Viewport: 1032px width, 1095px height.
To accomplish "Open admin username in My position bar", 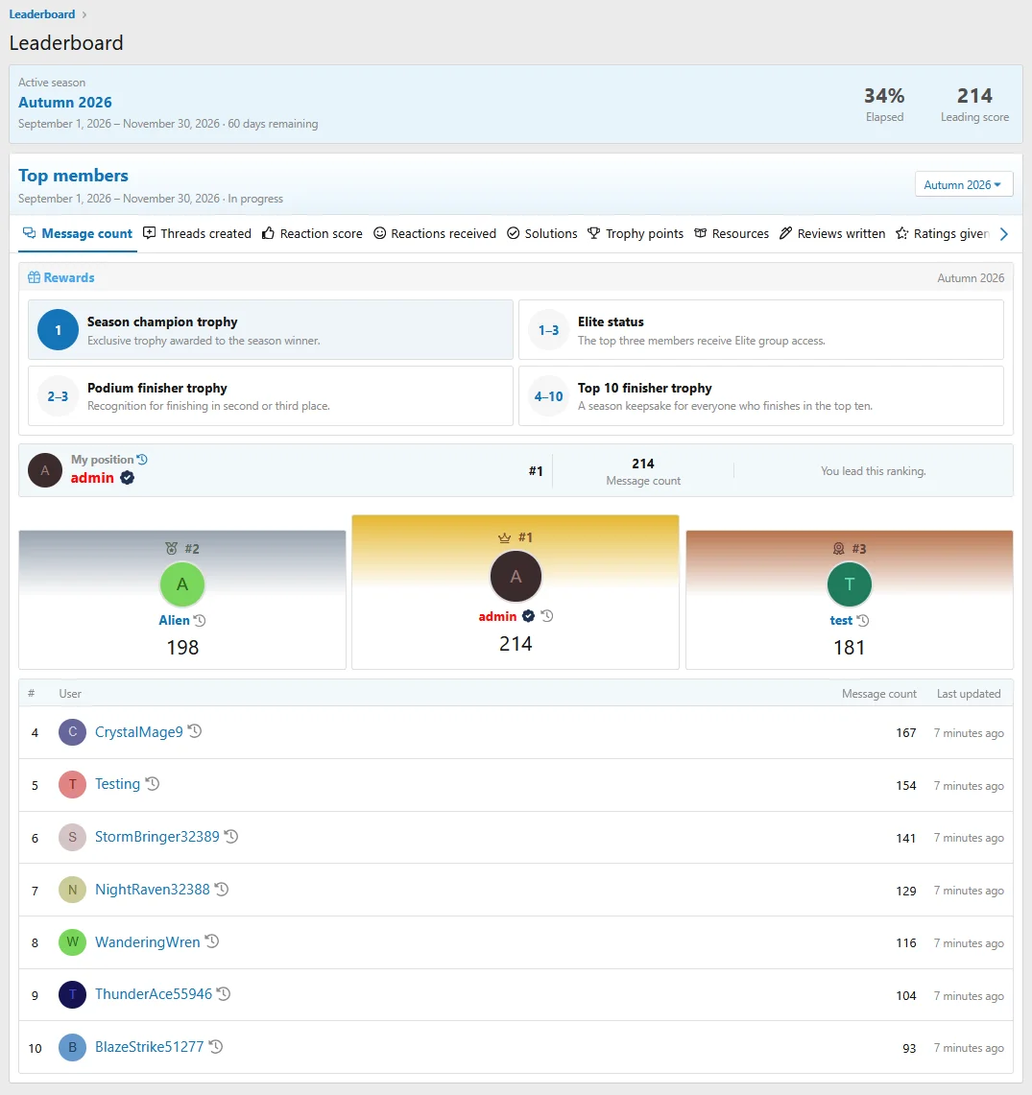I will pyautogui.click(x=92, y=478).
